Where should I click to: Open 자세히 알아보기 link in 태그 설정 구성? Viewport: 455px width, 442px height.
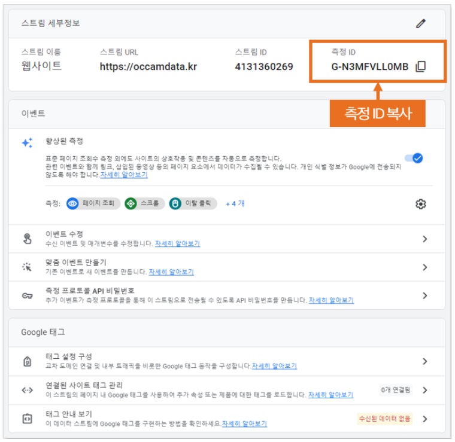[274, 366]
